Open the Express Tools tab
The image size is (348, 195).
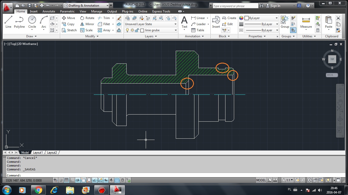[161, 11]
